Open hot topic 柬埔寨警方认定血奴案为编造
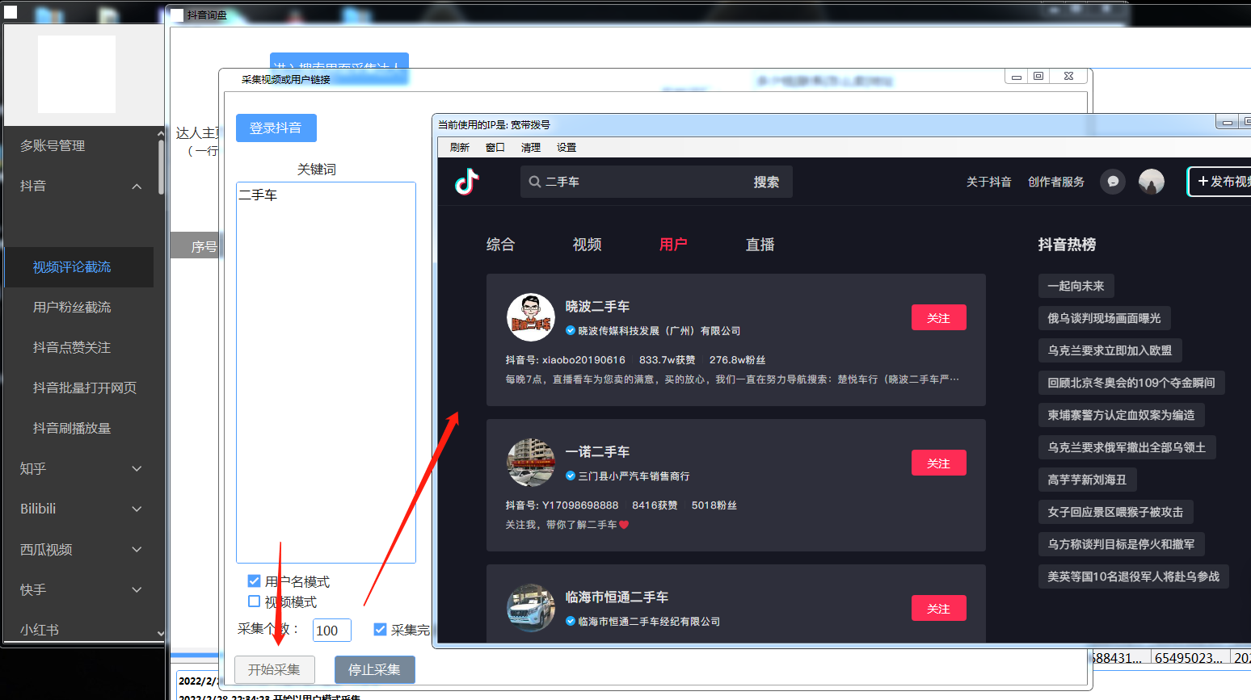Viewport: 1251px width, 700px height. [x=1121, y=415]
